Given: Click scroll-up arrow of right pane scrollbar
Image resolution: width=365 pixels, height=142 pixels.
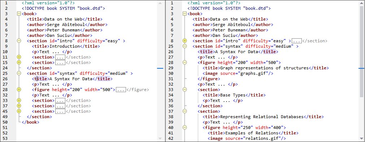Looking at the screenshot, I should click(361, 3).
